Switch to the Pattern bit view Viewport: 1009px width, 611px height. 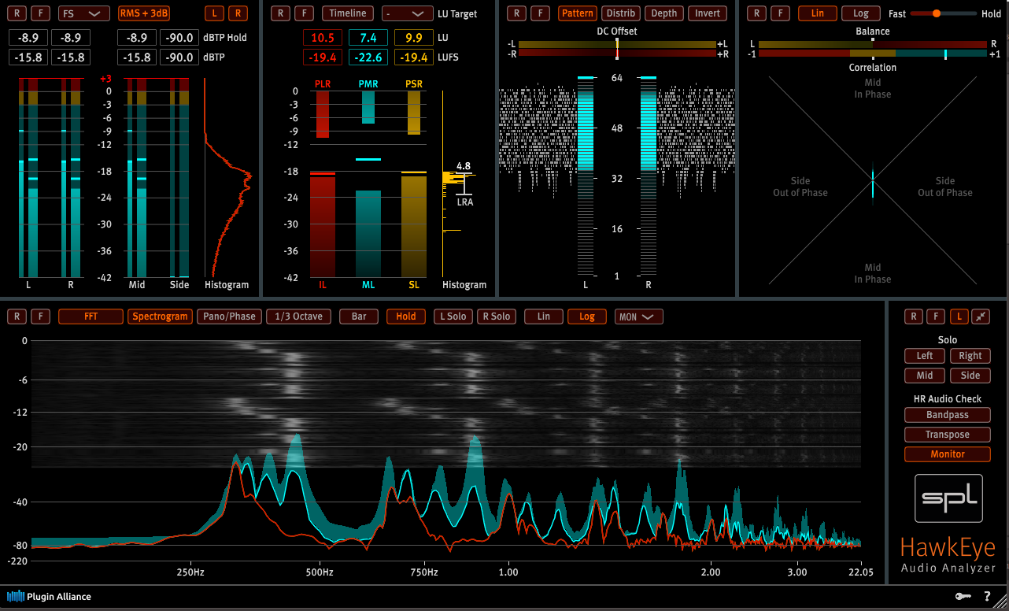pos(578,13)
